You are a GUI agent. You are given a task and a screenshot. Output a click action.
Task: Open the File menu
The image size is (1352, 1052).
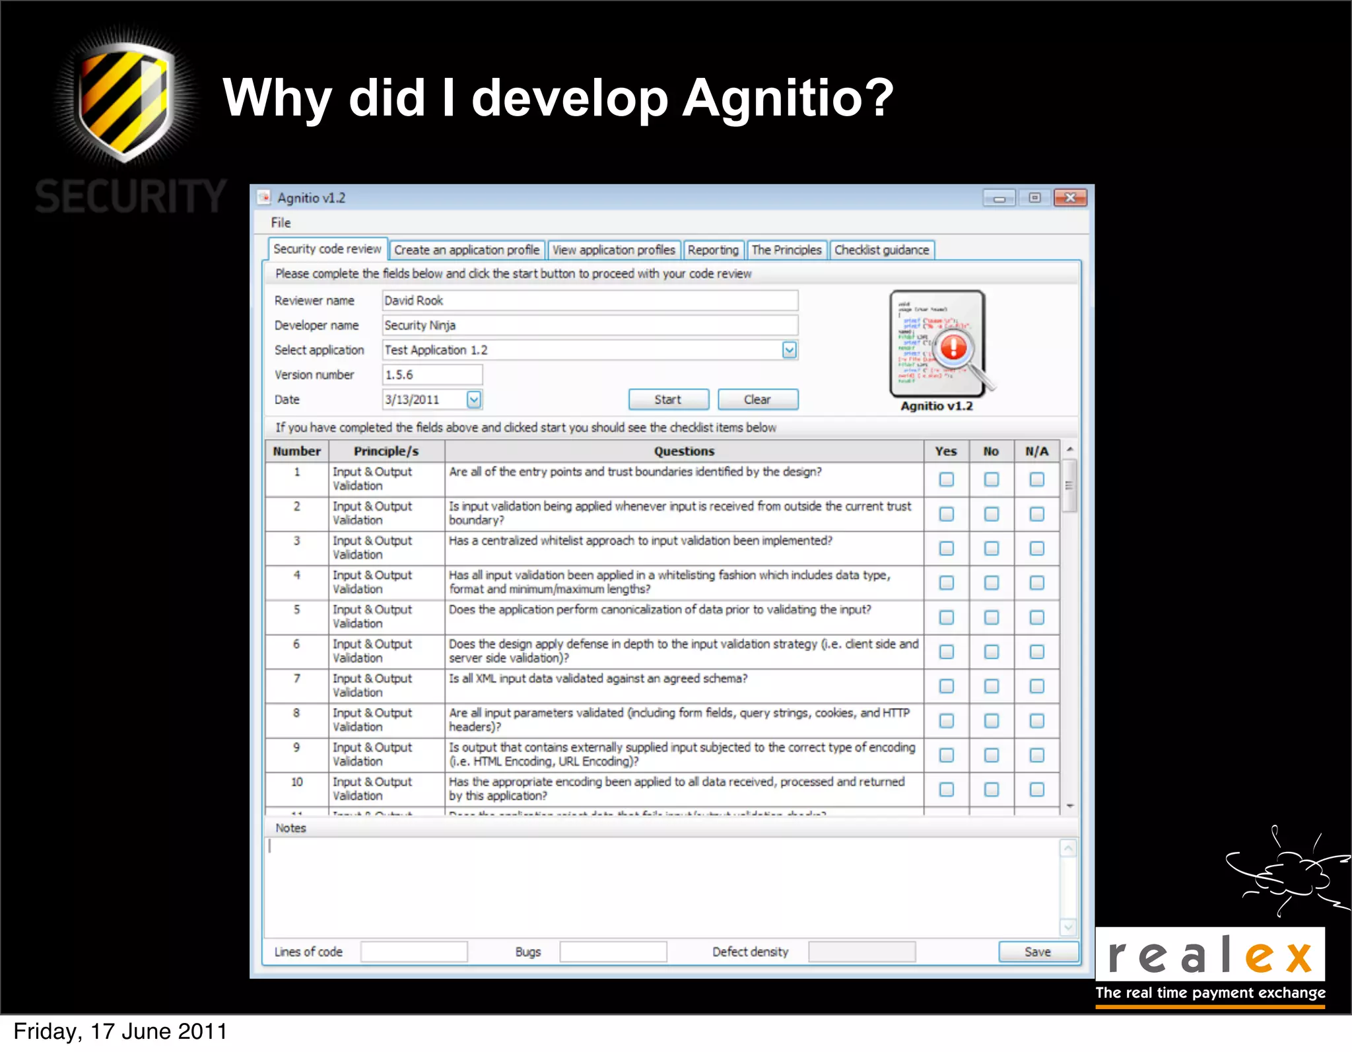pyautogui.click(x=281, y=223)
